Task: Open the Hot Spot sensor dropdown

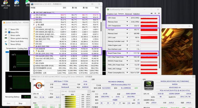Action: point(127,30)
